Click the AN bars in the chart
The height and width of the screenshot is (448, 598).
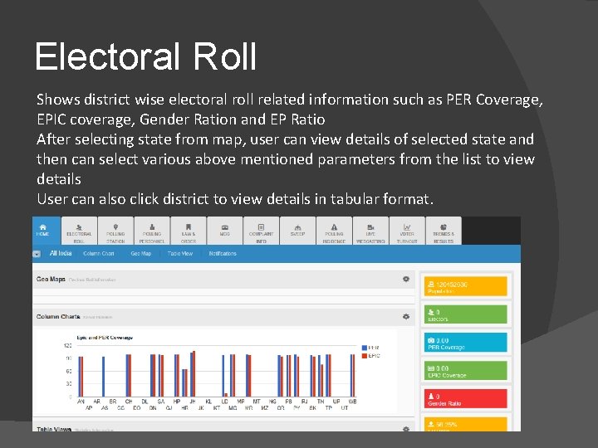[x=81, y=377]
